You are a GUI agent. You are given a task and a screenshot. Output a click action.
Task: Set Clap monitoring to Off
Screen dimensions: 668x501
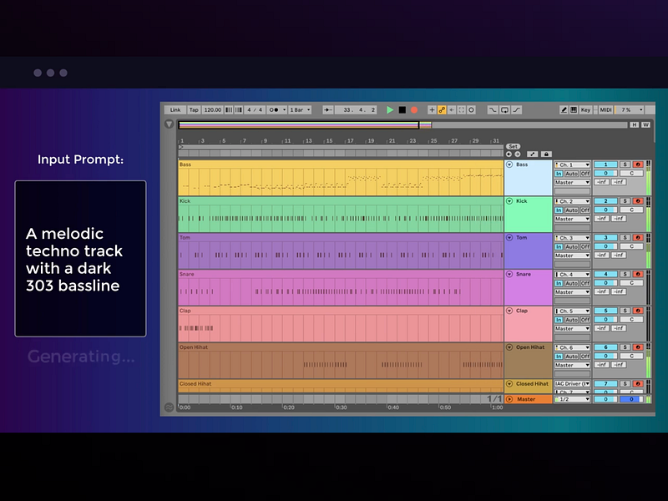point(585,320)
